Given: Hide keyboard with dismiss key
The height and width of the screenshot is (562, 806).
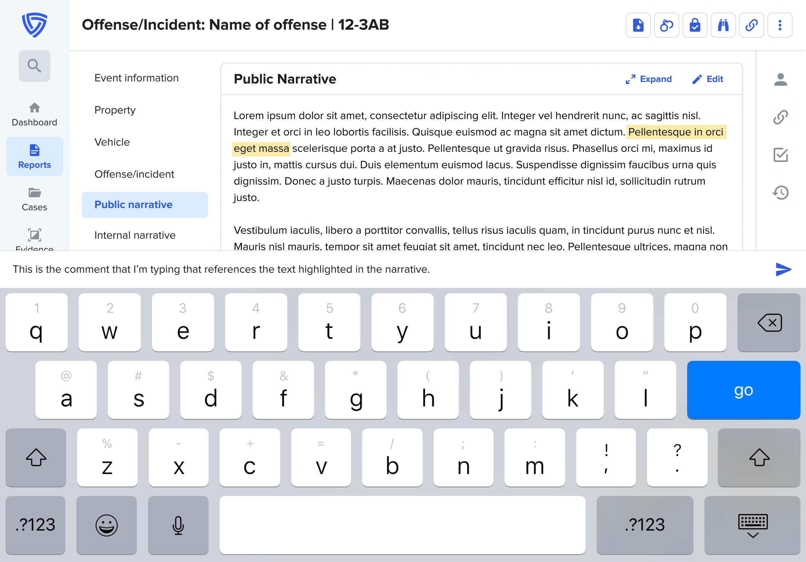Looking at the screenshot, I should click(x=752, y=525).
